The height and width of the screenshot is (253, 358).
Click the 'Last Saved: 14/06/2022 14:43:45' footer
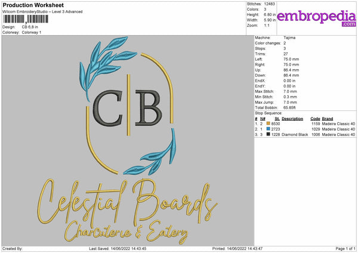(x=118, y=249)
